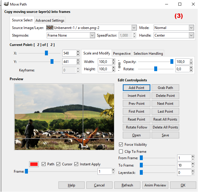Click the Frame preview slider handle
The width and height of the screenshot is (198, 192).
point(26,171)
